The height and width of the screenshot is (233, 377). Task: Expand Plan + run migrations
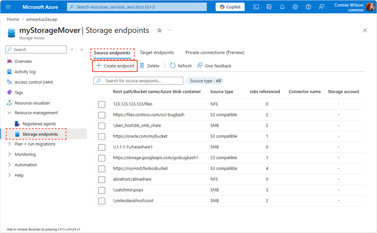coord(9,144)
